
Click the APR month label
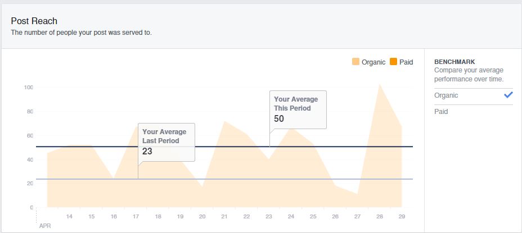(x=44, y=226)
